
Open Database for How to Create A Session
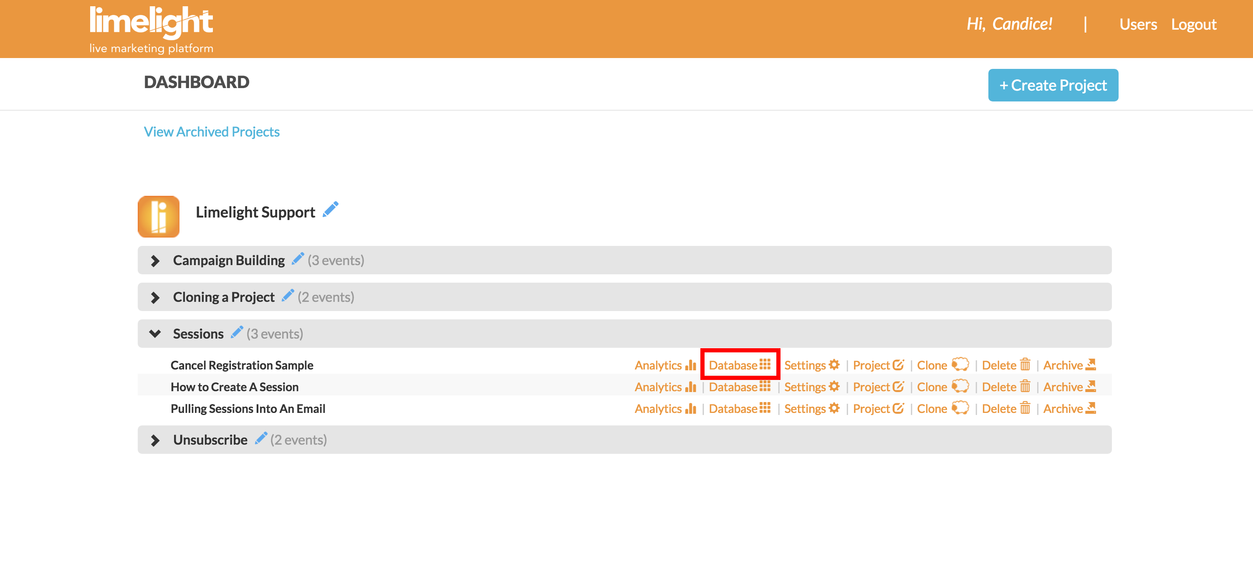(739, 387)
